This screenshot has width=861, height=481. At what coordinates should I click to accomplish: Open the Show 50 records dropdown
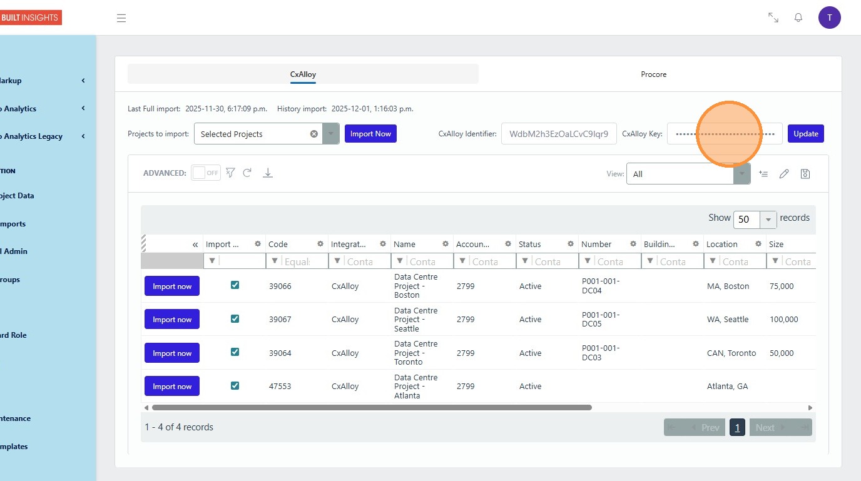point(768,220)
